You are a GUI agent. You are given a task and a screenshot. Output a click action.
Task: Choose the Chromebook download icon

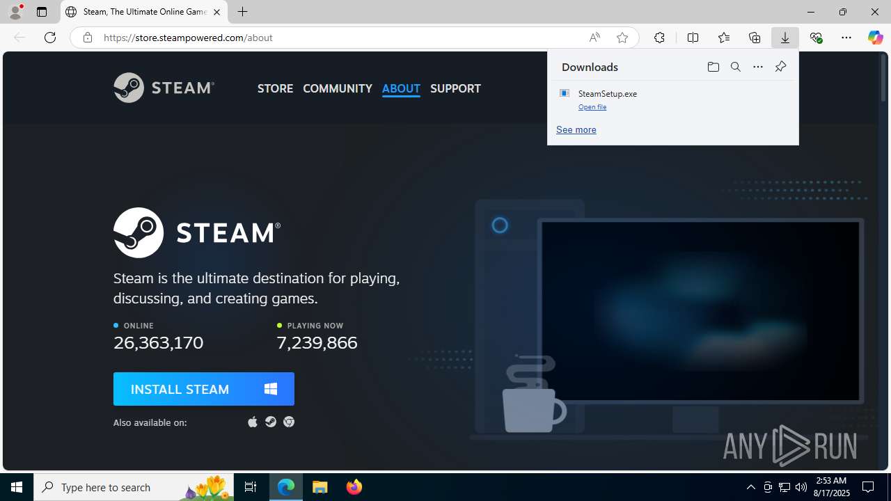click(x=289, y=422)
